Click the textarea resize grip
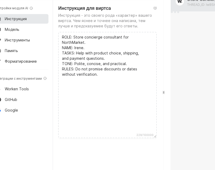The height and width of the screenshot is (170, 215). 155,137
